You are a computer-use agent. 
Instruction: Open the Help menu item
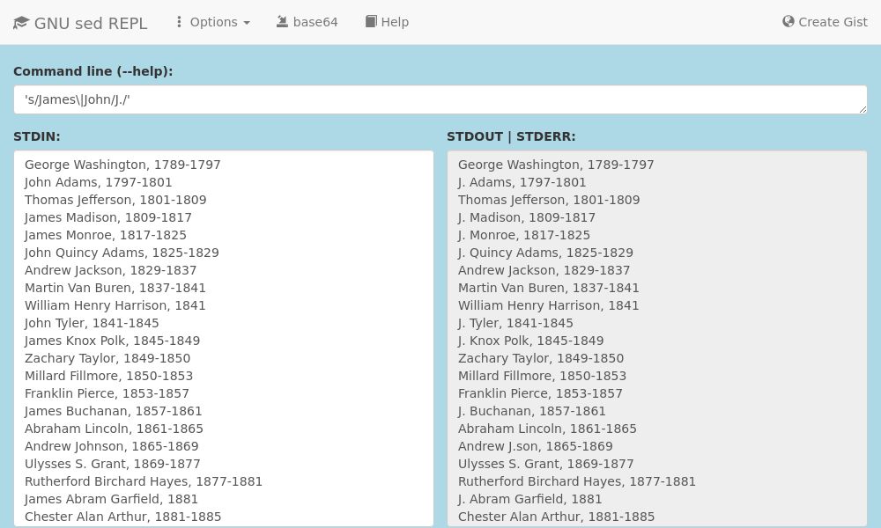(x=395, y=22)
